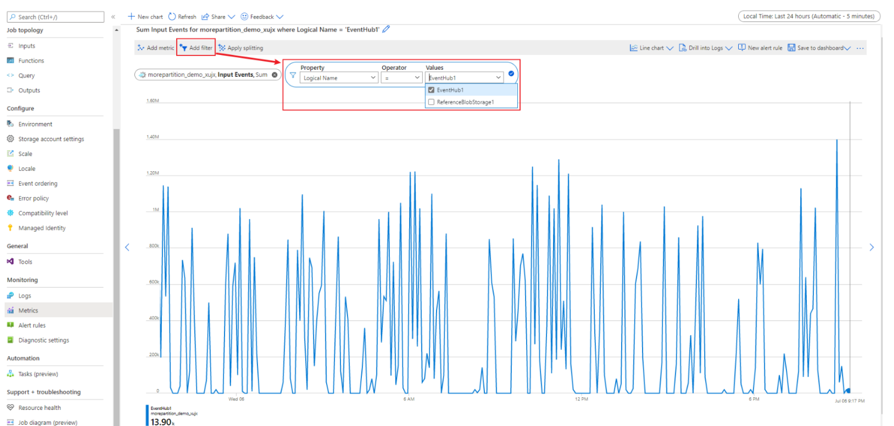The image size is (894, 426).
Task: Remove the Input Events metric pill
Action: (274, 75)
